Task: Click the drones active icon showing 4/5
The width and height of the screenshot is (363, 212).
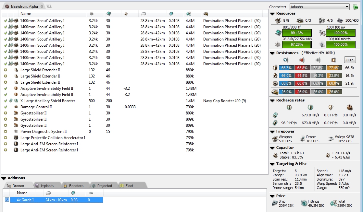Action: coord(322,20)
